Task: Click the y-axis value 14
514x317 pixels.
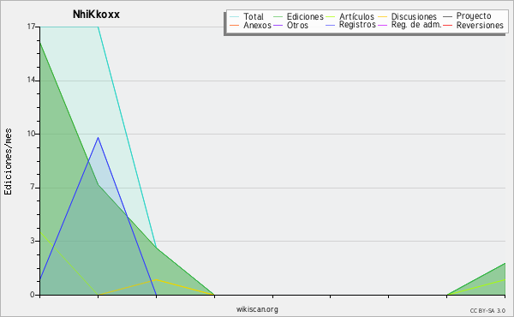Action: 31,81
